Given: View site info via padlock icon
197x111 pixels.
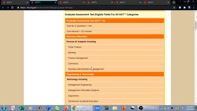Looking at the screenshot, I should pos(18,7).
